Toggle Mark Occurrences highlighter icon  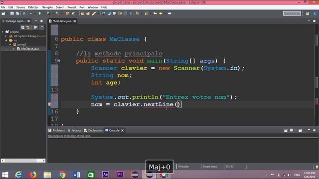109,13
